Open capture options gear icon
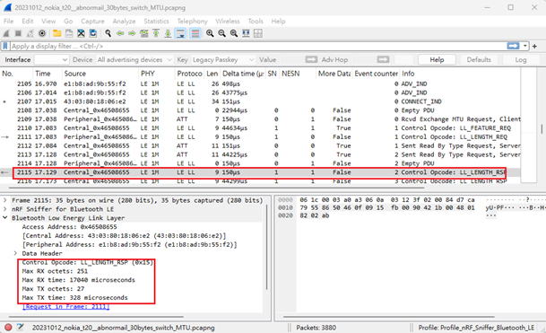Viewport: 546px width, 333px height. [42, 33]
